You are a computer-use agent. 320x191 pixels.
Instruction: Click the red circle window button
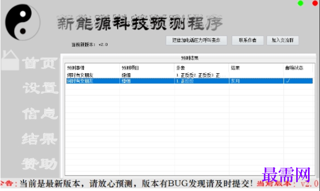pyautogui.click(x=315, y=3)
